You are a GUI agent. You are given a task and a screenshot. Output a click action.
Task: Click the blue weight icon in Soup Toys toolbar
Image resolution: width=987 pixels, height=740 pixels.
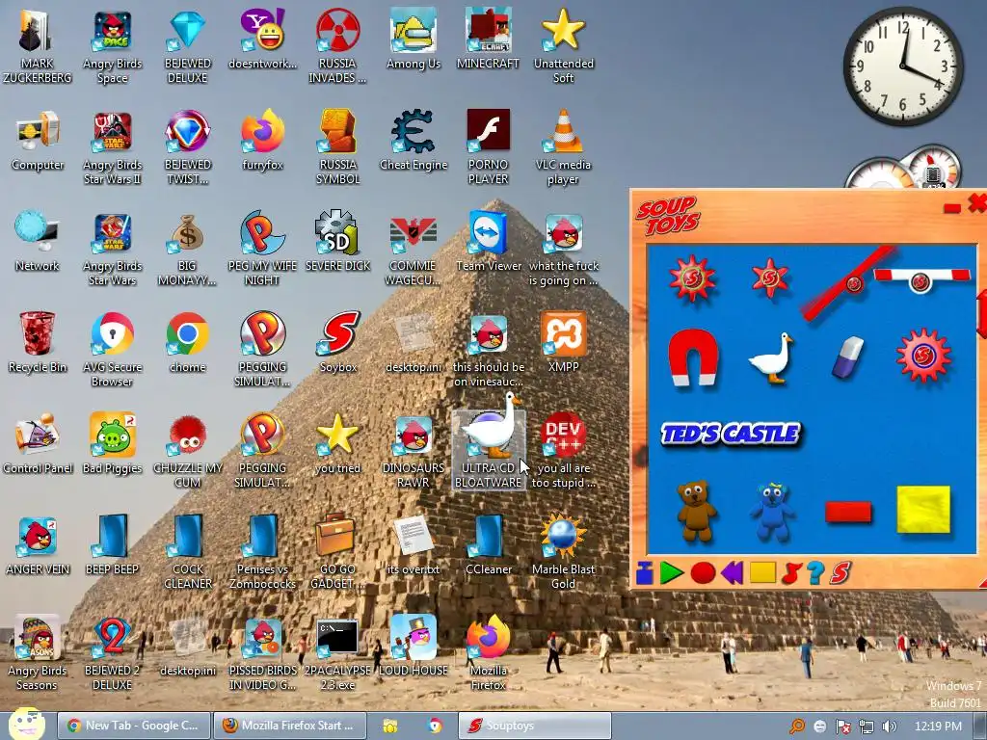tap(644, 572)
